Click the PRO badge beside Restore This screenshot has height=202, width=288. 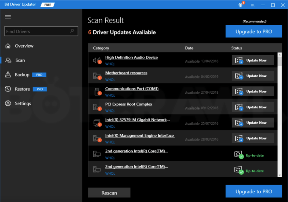[40, 89]
